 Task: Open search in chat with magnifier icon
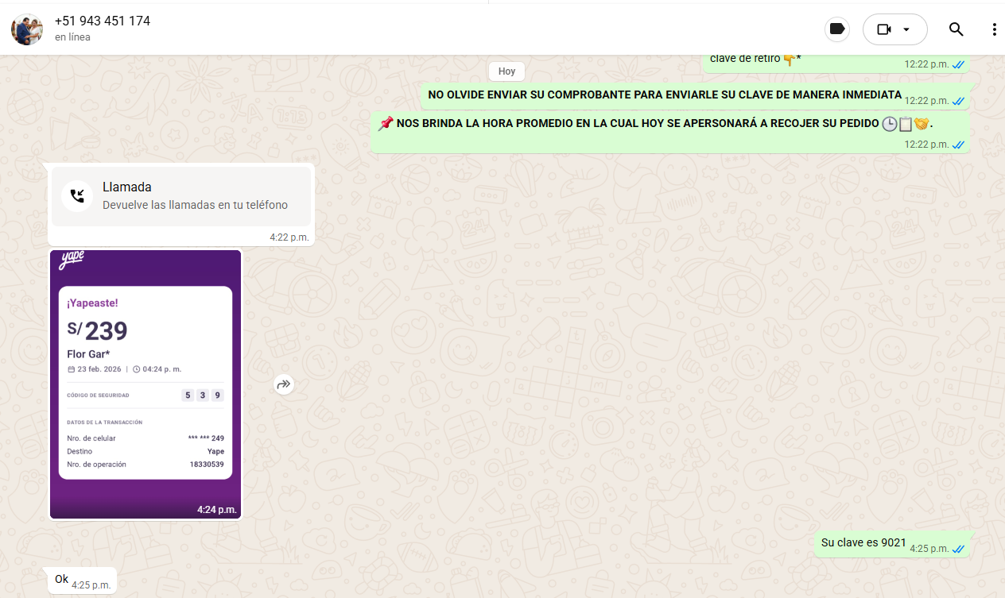(x=956, y=29)
